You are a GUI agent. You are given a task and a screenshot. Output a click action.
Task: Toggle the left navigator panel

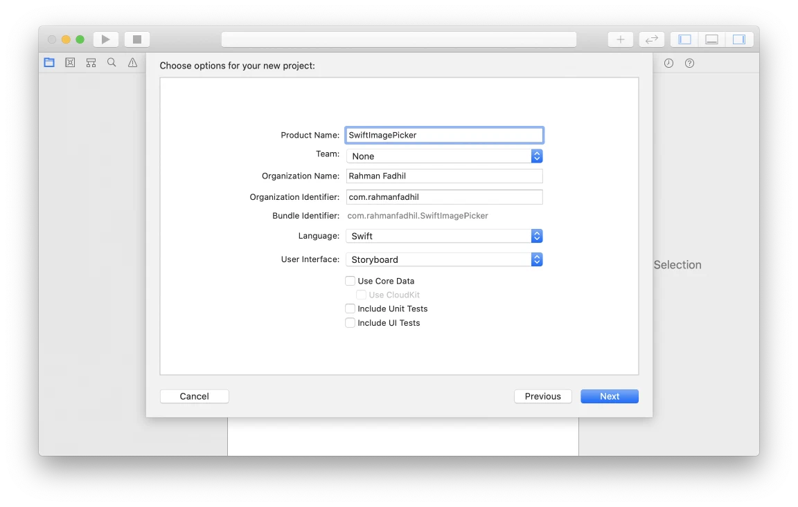684,39
